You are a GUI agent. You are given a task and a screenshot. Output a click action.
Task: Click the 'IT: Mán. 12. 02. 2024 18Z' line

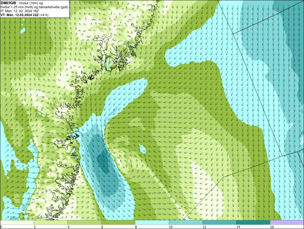[x=20, y=11]
